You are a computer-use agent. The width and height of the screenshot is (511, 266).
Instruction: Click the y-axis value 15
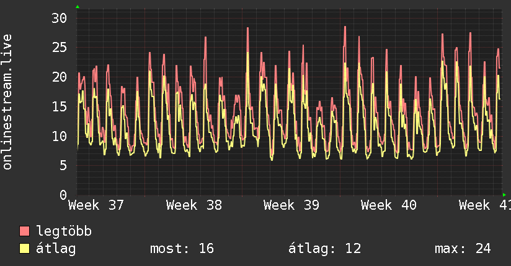[x=60, y=106]
